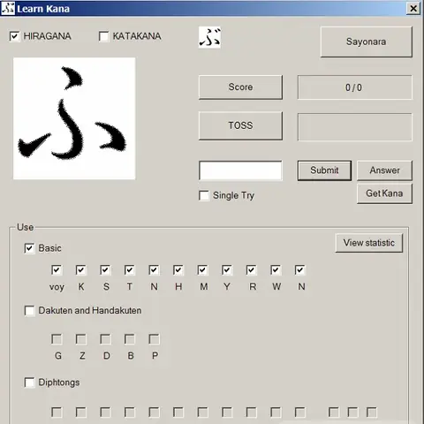424x424 pixels.
Task: Enable the Single Try option
Action: point(204,195)
